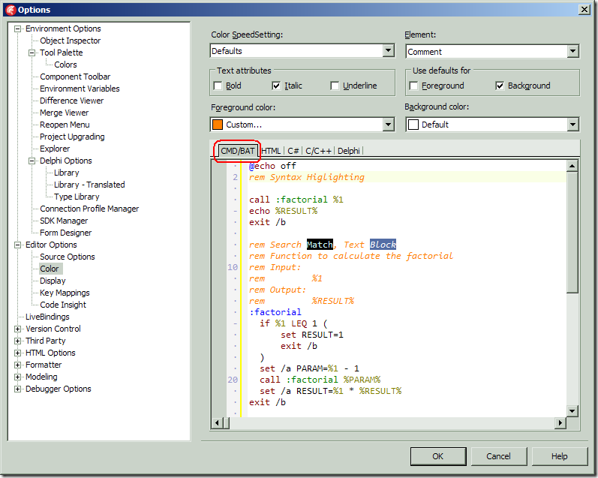Switch to the HTML tab

click(271, 151)
